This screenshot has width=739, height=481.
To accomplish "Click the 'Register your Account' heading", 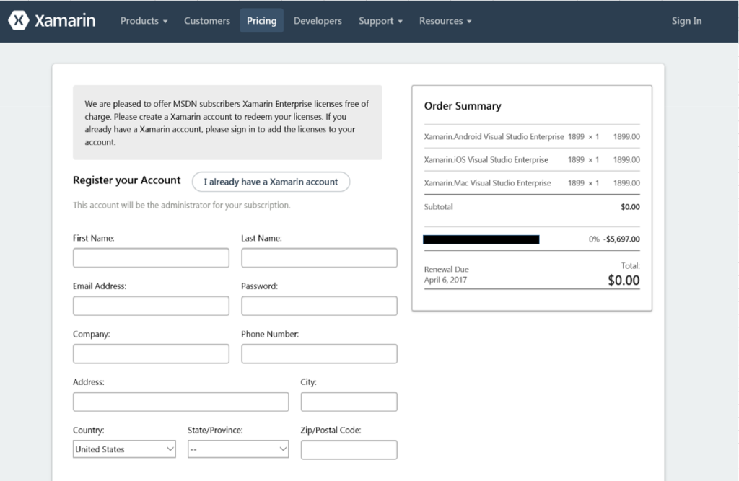I will tap(126, 180).
